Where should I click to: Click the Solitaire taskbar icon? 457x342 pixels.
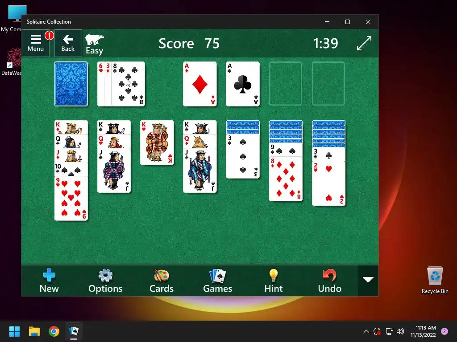pos(74,331)
